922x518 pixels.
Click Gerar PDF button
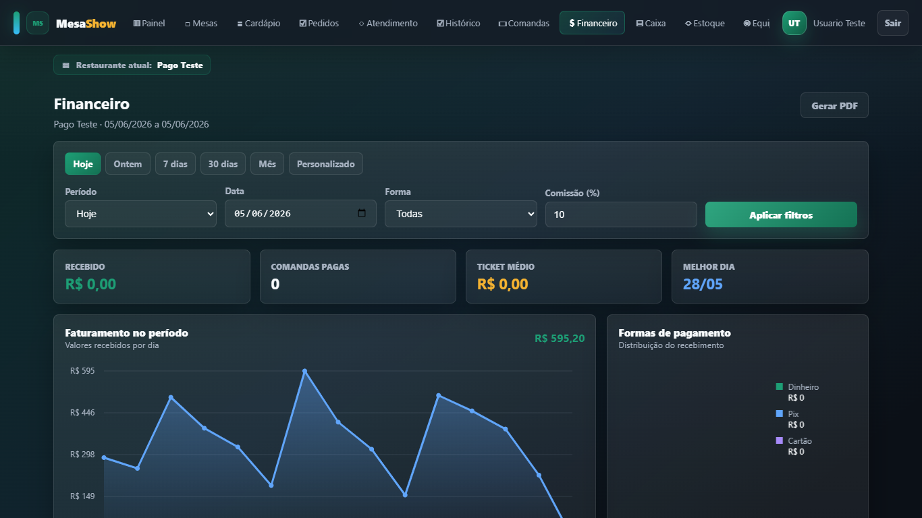click(834, 105)
